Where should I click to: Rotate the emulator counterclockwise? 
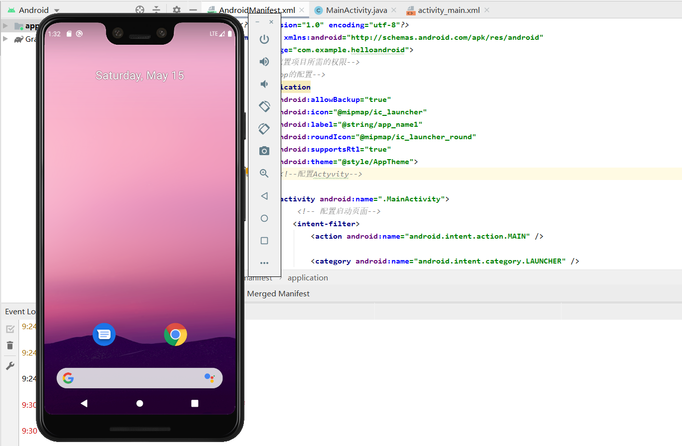point(264,106)
